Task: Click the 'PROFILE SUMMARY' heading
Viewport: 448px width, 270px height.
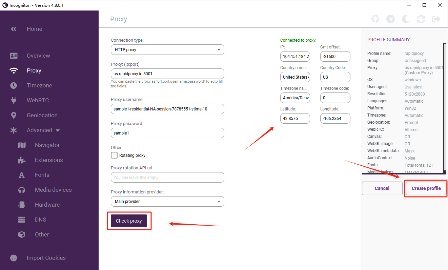Action: [x=388, y=40]
